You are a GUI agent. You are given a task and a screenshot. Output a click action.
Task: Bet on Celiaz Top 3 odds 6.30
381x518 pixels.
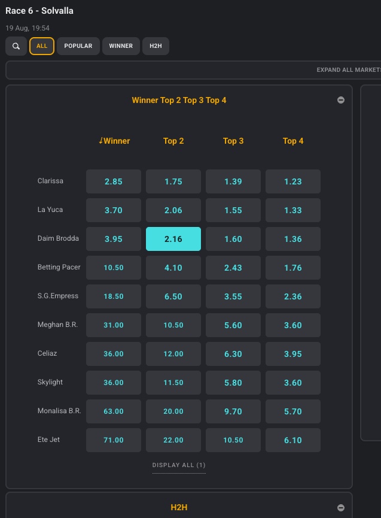(233, 354)
